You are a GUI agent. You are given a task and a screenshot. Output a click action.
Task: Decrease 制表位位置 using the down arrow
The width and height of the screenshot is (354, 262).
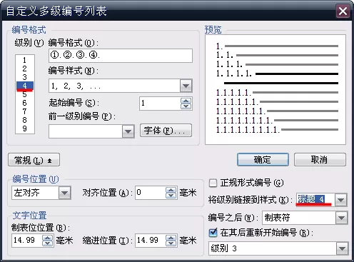(x=48, y=243)
